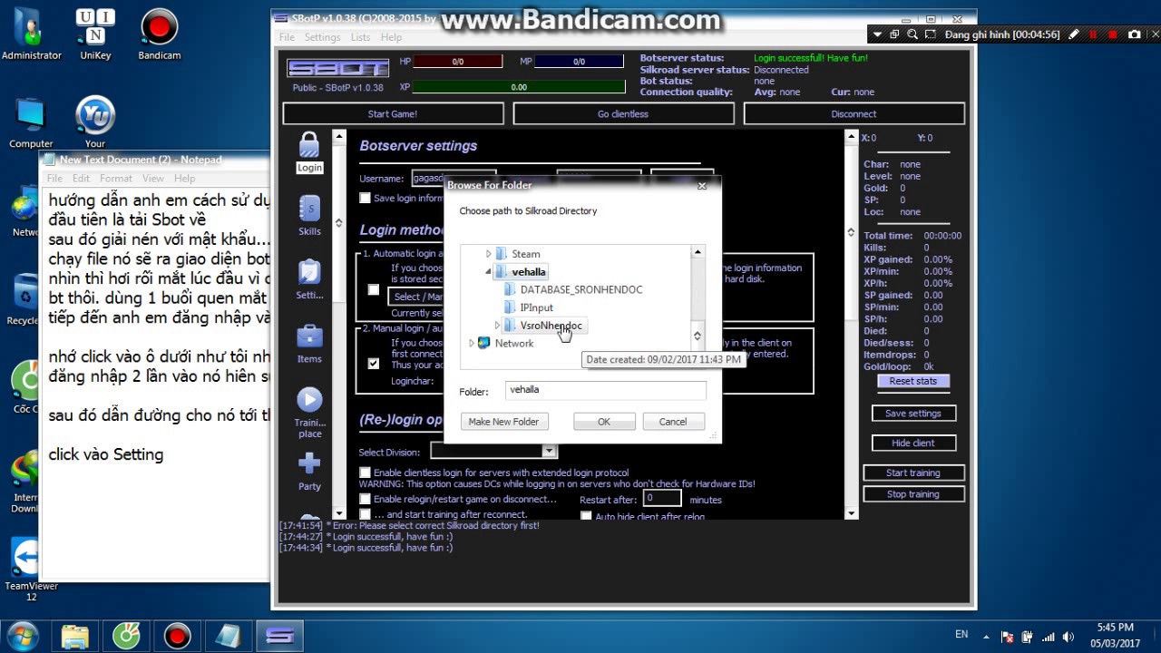Open the network signal tray icon

tap(1049, 636)
